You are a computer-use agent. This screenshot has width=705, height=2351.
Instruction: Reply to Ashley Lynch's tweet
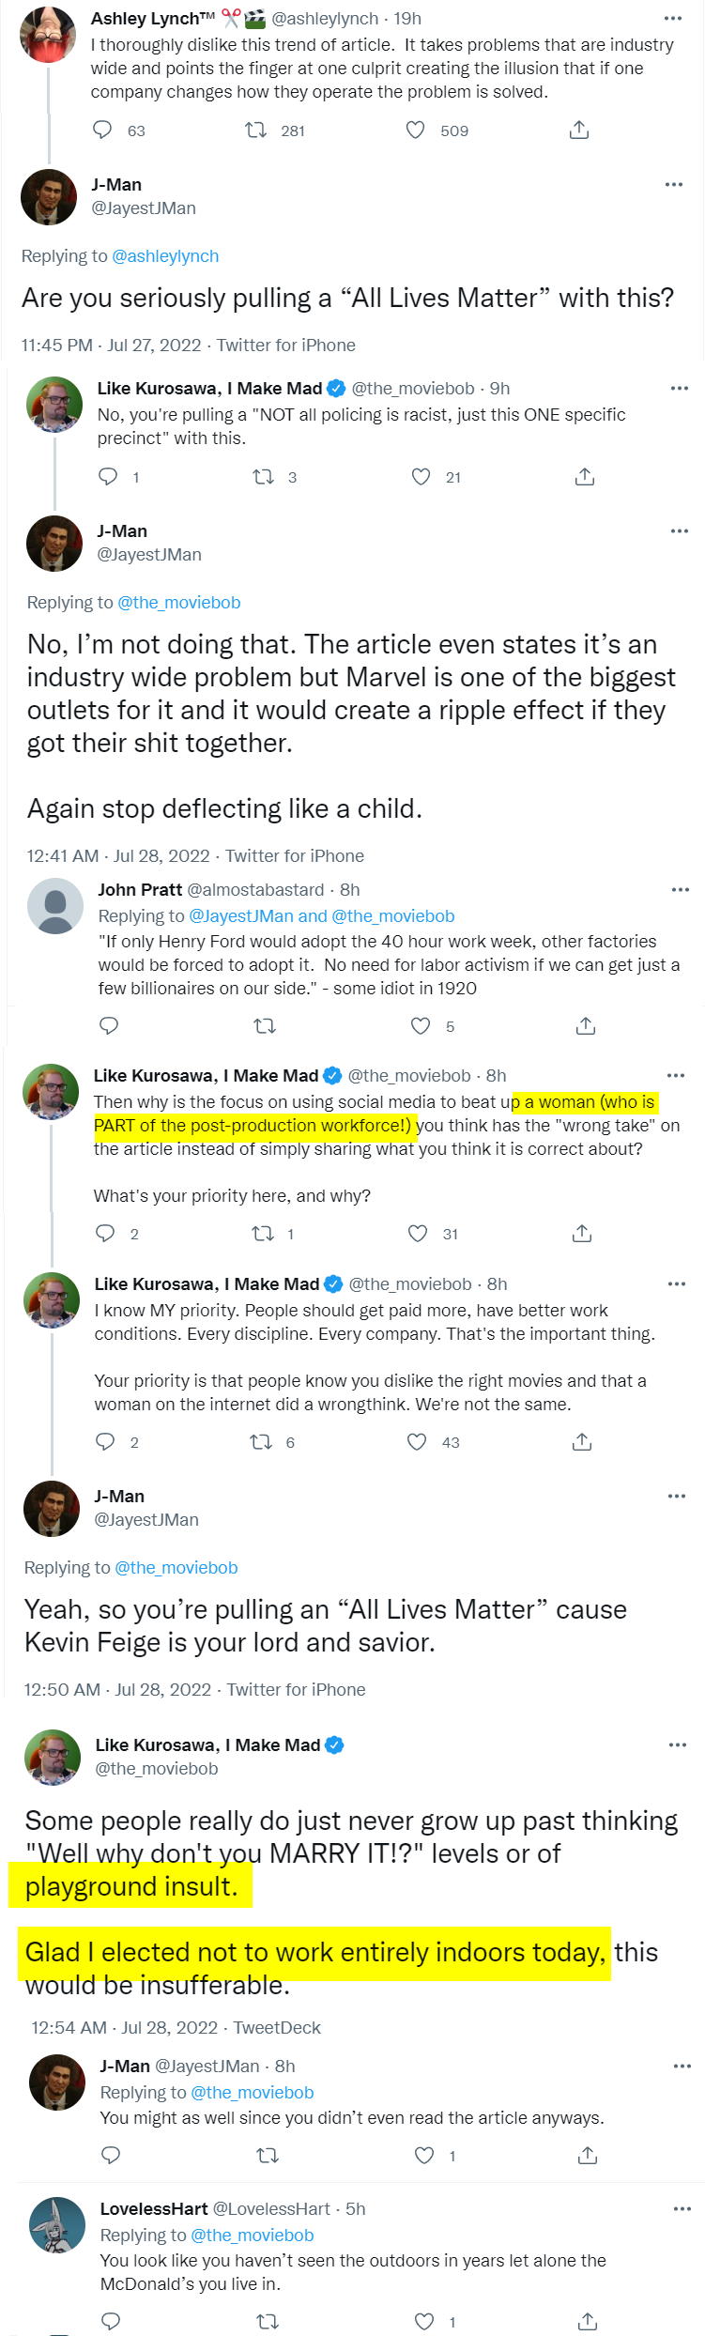tap(102, 130)
